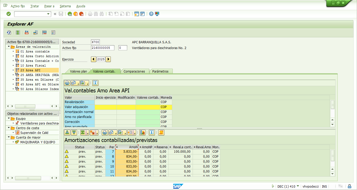
Task: Click the Print icon above Val.contables table
Action: tap(67, 83)
